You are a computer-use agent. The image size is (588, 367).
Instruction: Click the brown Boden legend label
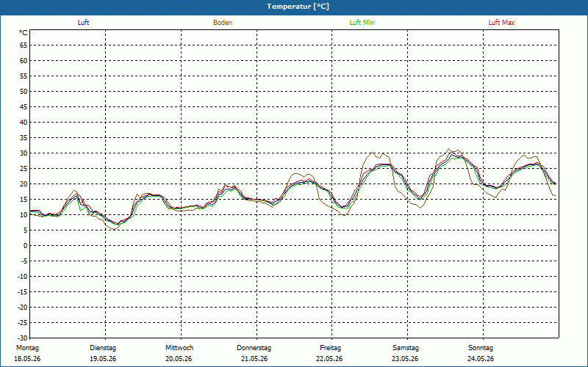[x=223, y=23]
